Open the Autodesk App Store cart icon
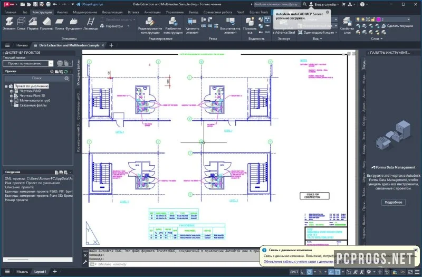 click(x=344, y=4)
